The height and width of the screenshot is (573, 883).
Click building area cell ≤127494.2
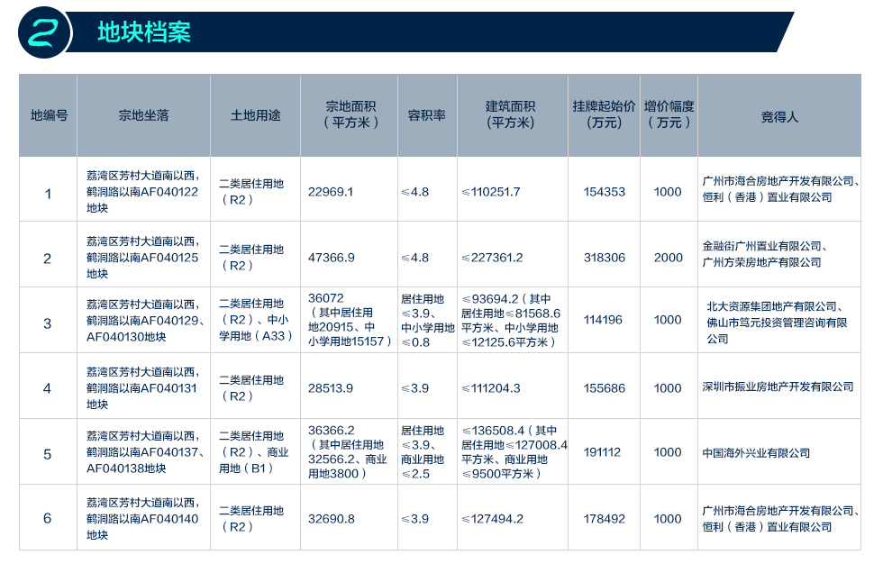tap(492, 519)
